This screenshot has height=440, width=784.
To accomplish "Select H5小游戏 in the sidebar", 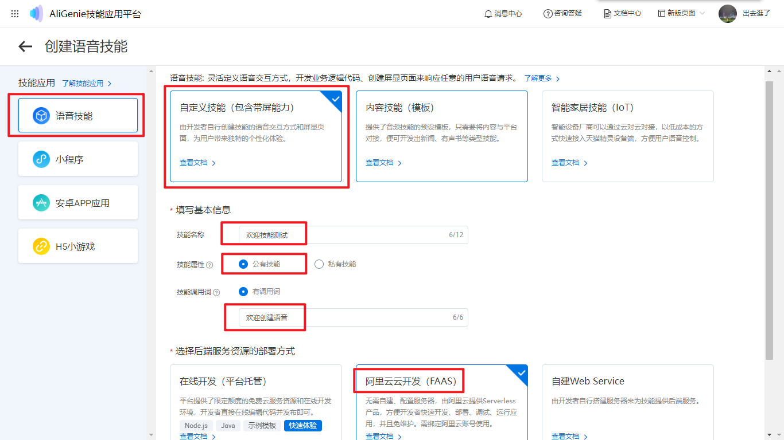I will point(78,246).
